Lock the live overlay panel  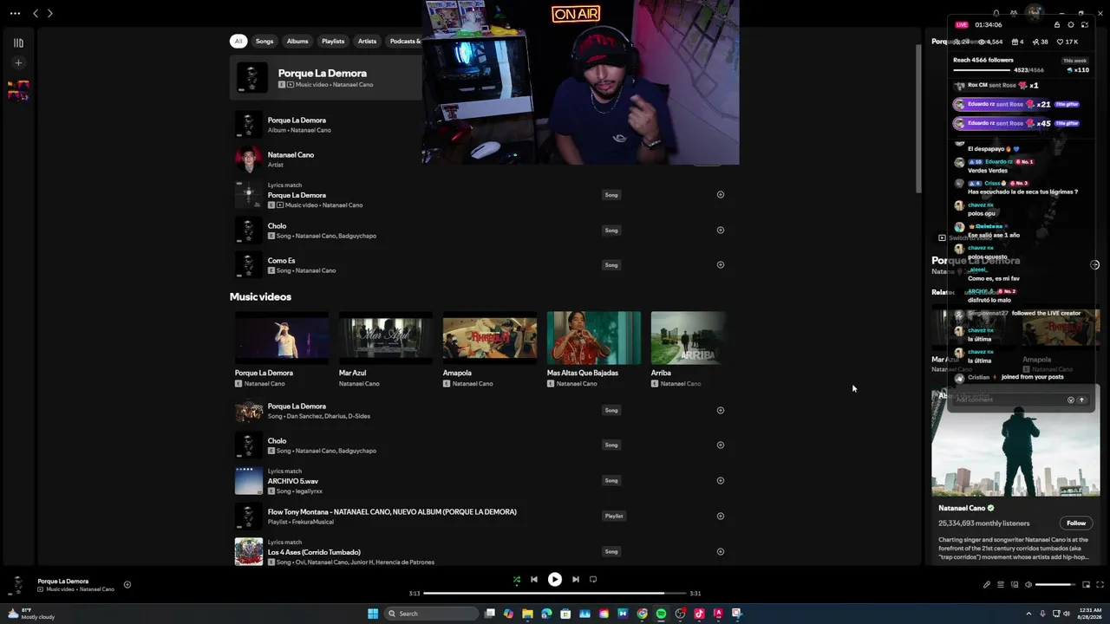pyautogui.click(x=1057, y=24)
